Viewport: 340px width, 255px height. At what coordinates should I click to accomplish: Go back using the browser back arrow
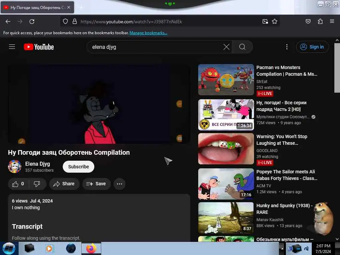tap(8, 22)
